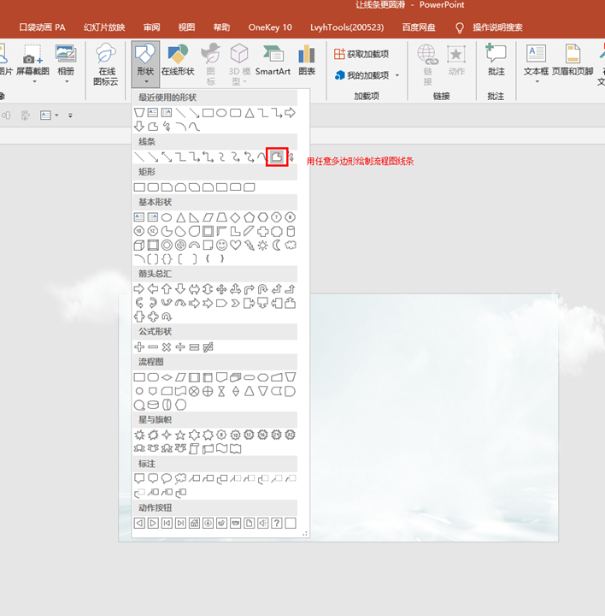Open the 口袋动画 PA tab

(x=42, y=27)
